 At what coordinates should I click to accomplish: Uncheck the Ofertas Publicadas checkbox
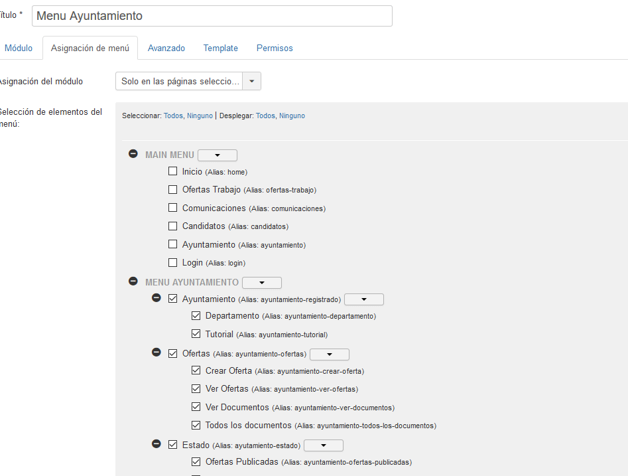click(196, 461)
